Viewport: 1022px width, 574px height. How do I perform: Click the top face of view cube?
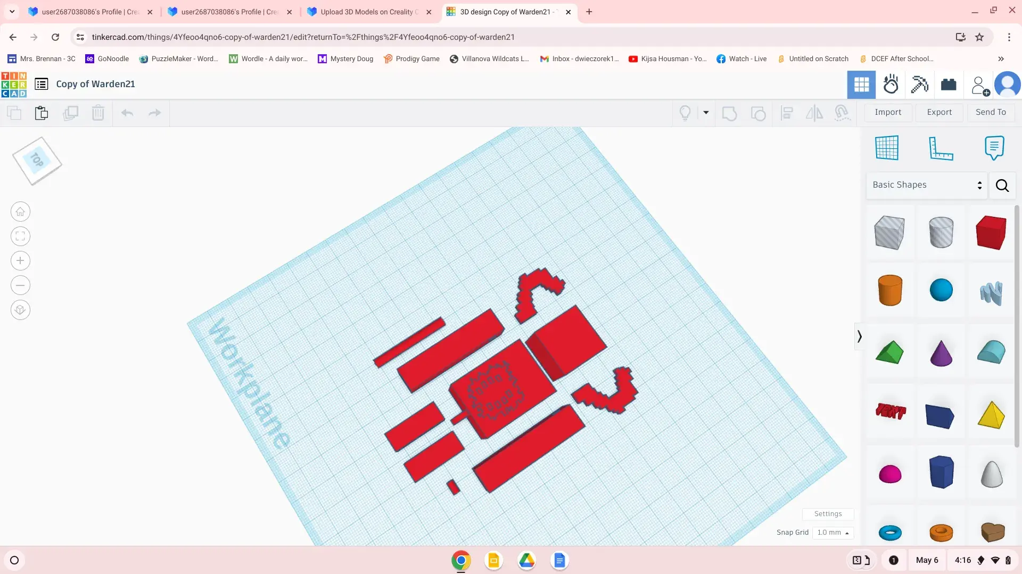coord(37,160)
